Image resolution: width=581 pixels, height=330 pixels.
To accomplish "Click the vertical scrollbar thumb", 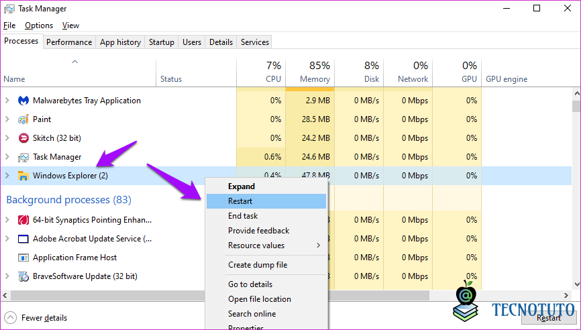I will click(x=576, y=106).
